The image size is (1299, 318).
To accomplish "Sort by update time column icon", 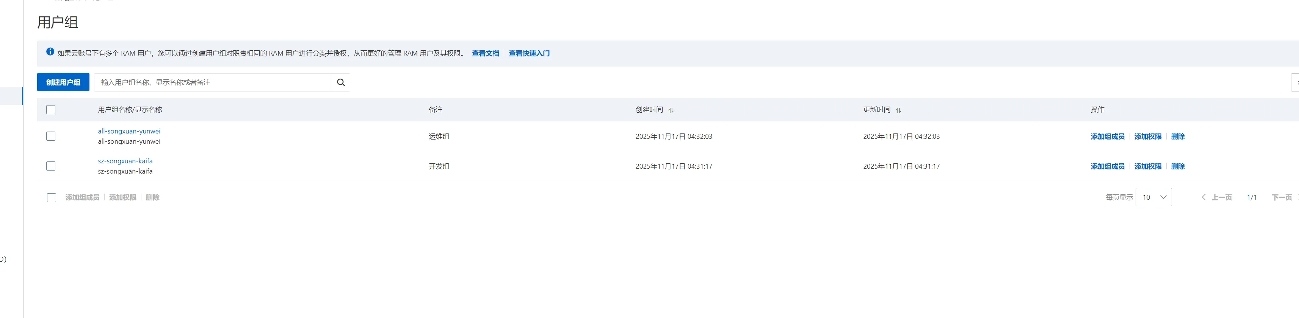I will 898,110.
